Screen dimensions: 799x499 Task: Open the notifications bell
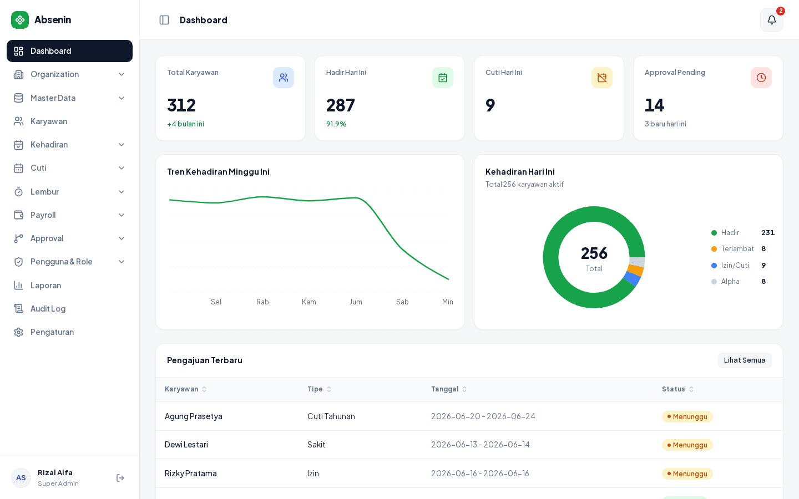pos(771,20)
